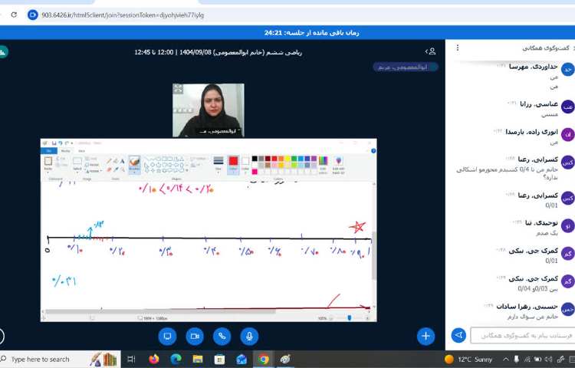Open chat options three-dot menu
The image size is (575, 368).
point(457,48)
